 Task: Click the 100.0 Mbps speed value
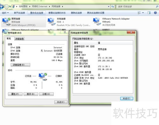tap(57, 60)
